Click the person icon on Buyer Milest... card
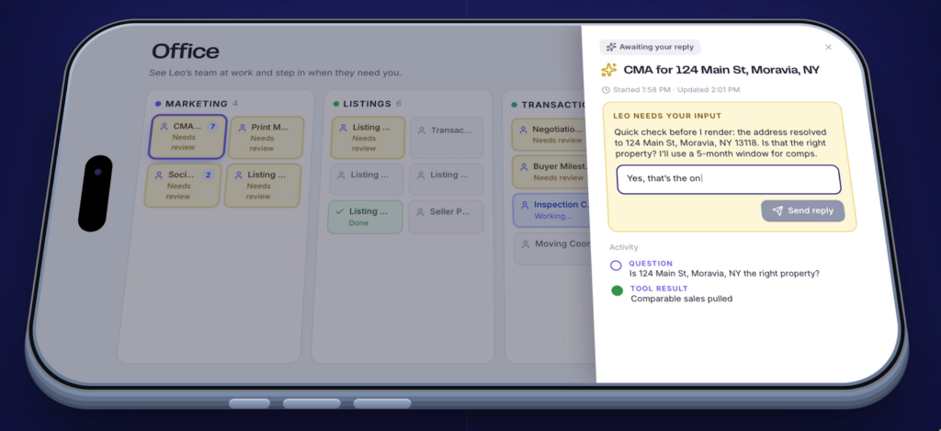This screenshot has width=941, height=431. pyautogui.click(x=525, y=166)
